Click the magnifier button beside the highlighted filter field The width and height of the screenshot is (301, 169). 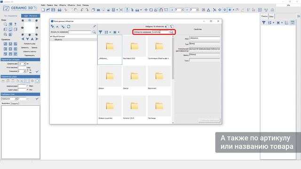pos(171,32)
